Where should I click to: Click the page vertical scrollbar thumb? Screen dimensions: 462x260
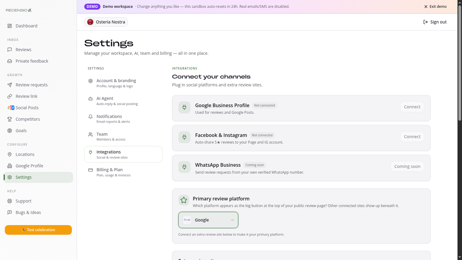point(460,63)
